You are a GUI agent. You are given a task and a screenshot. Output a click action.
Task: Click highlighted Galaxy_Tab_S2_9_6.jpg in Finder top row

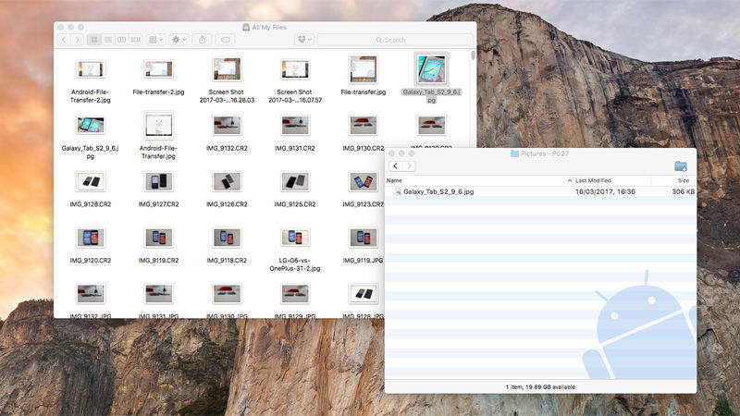(x=431, y=78)
